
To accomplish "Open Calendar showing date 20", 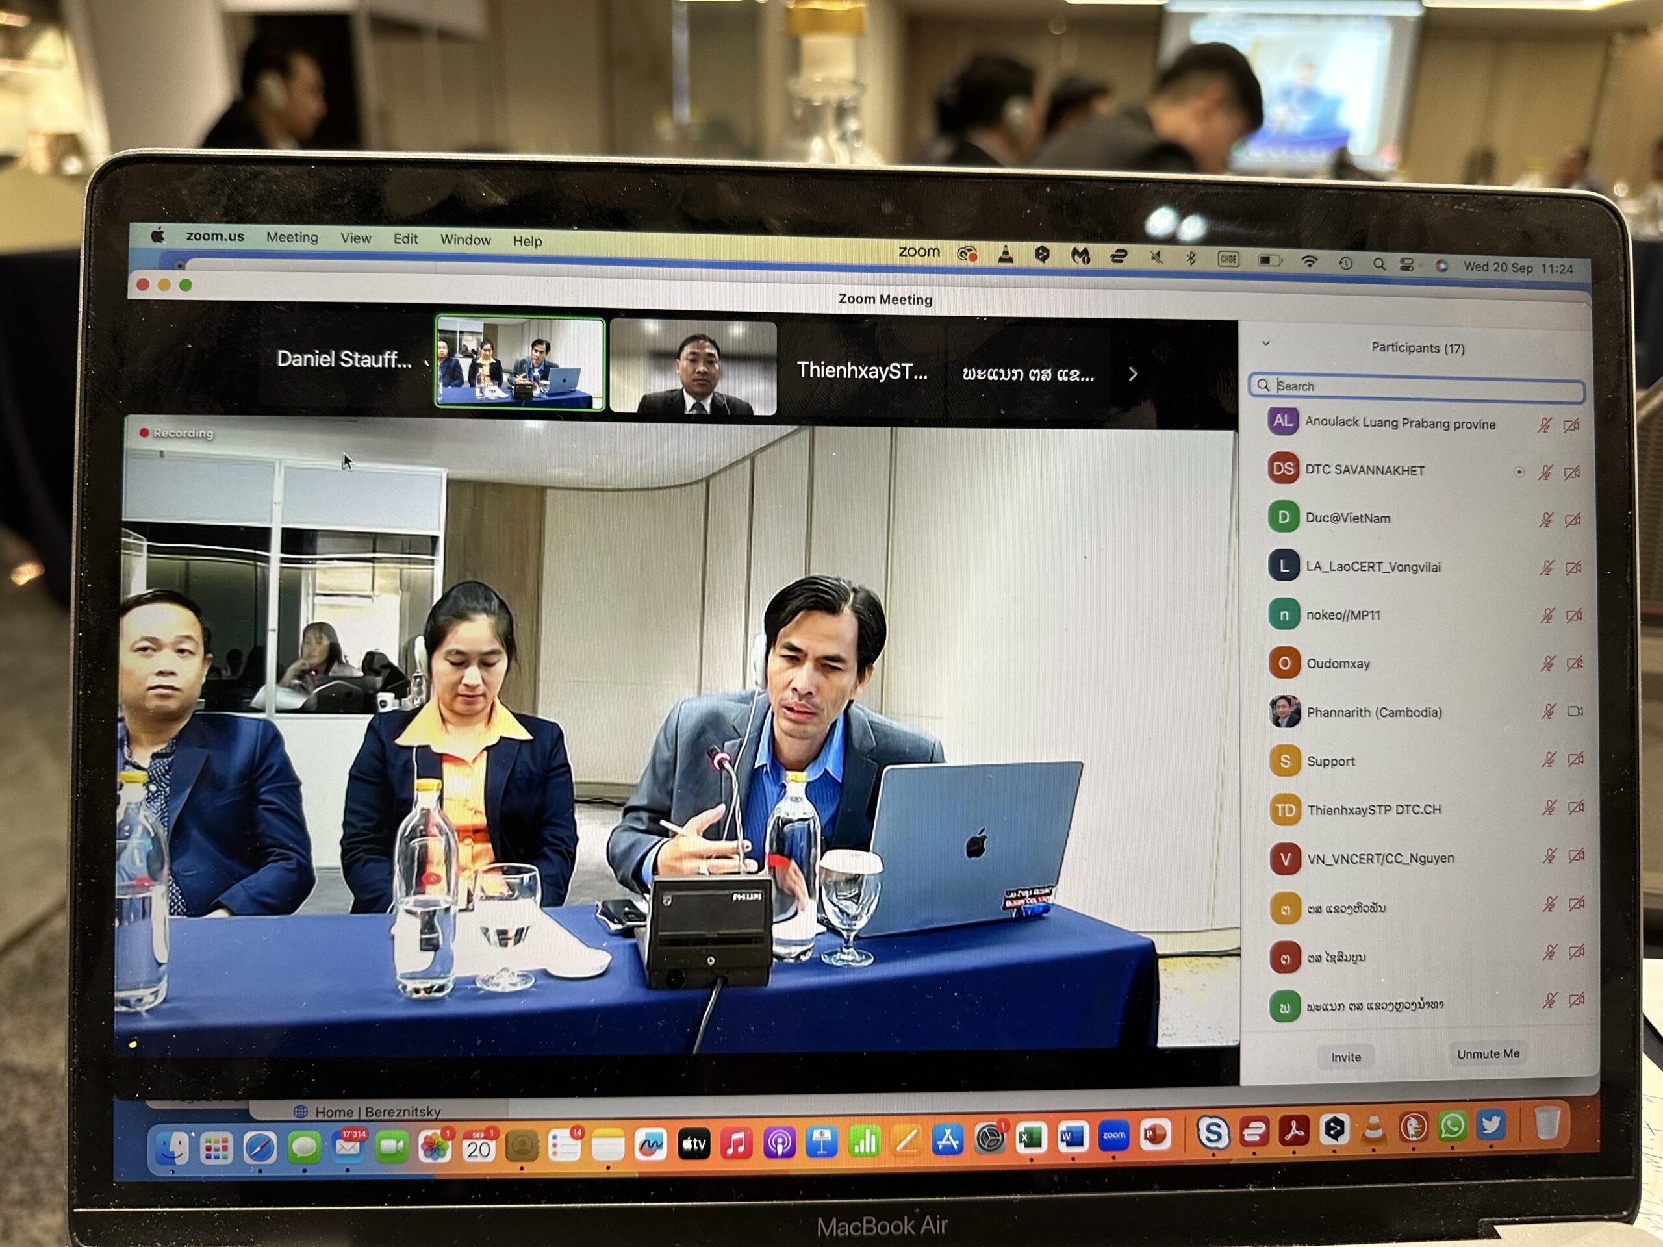I will pyautogui.click(x=478, y=1147).
